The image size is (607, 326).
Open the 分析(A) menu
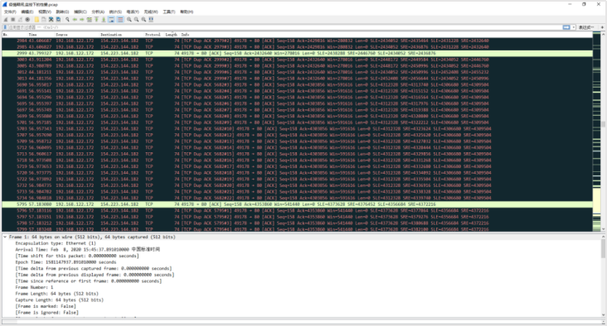point(98,12)
